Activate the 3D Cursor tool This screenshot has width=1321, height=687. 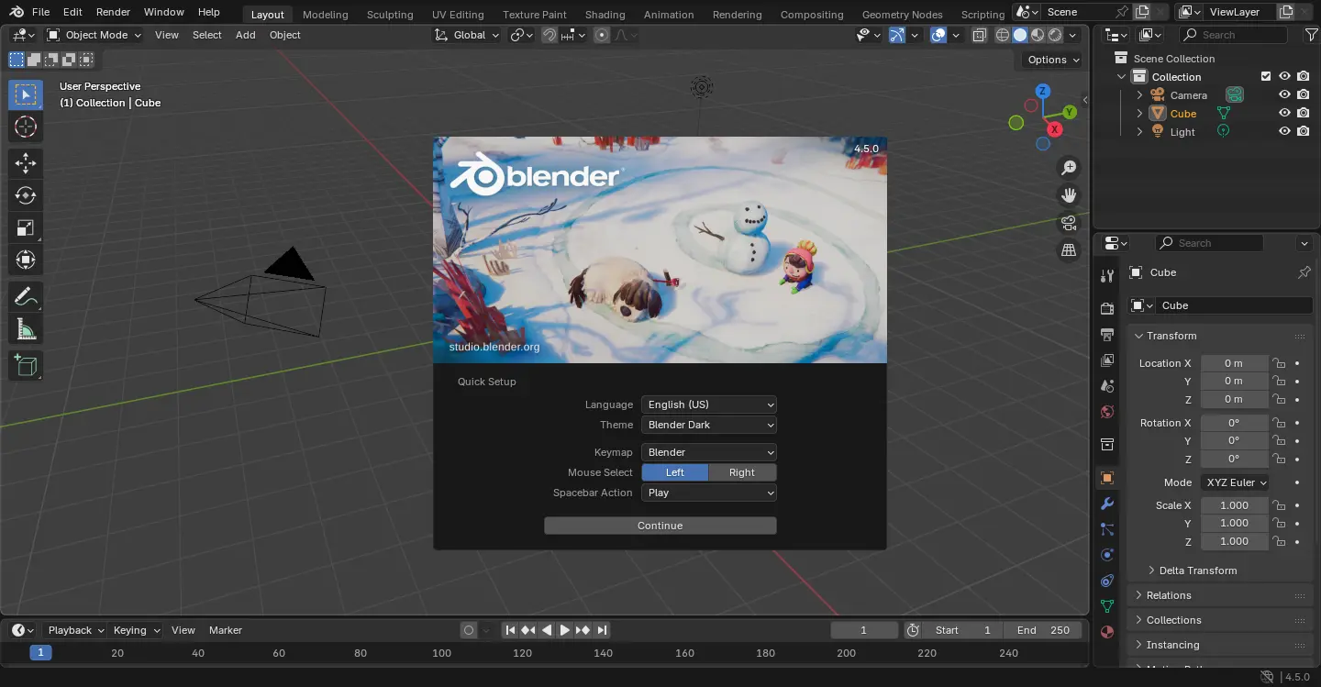pos(26,127)
